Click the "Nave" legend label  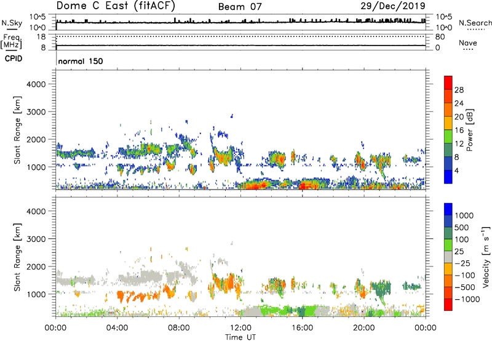(x=468, y=43)
